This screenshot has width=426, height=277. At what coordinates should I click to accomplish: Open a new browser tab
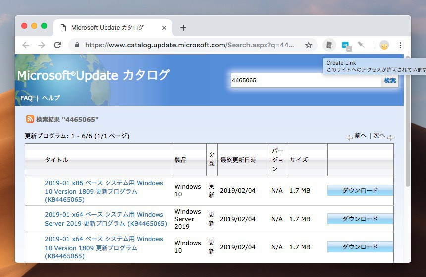coord(183,28)
